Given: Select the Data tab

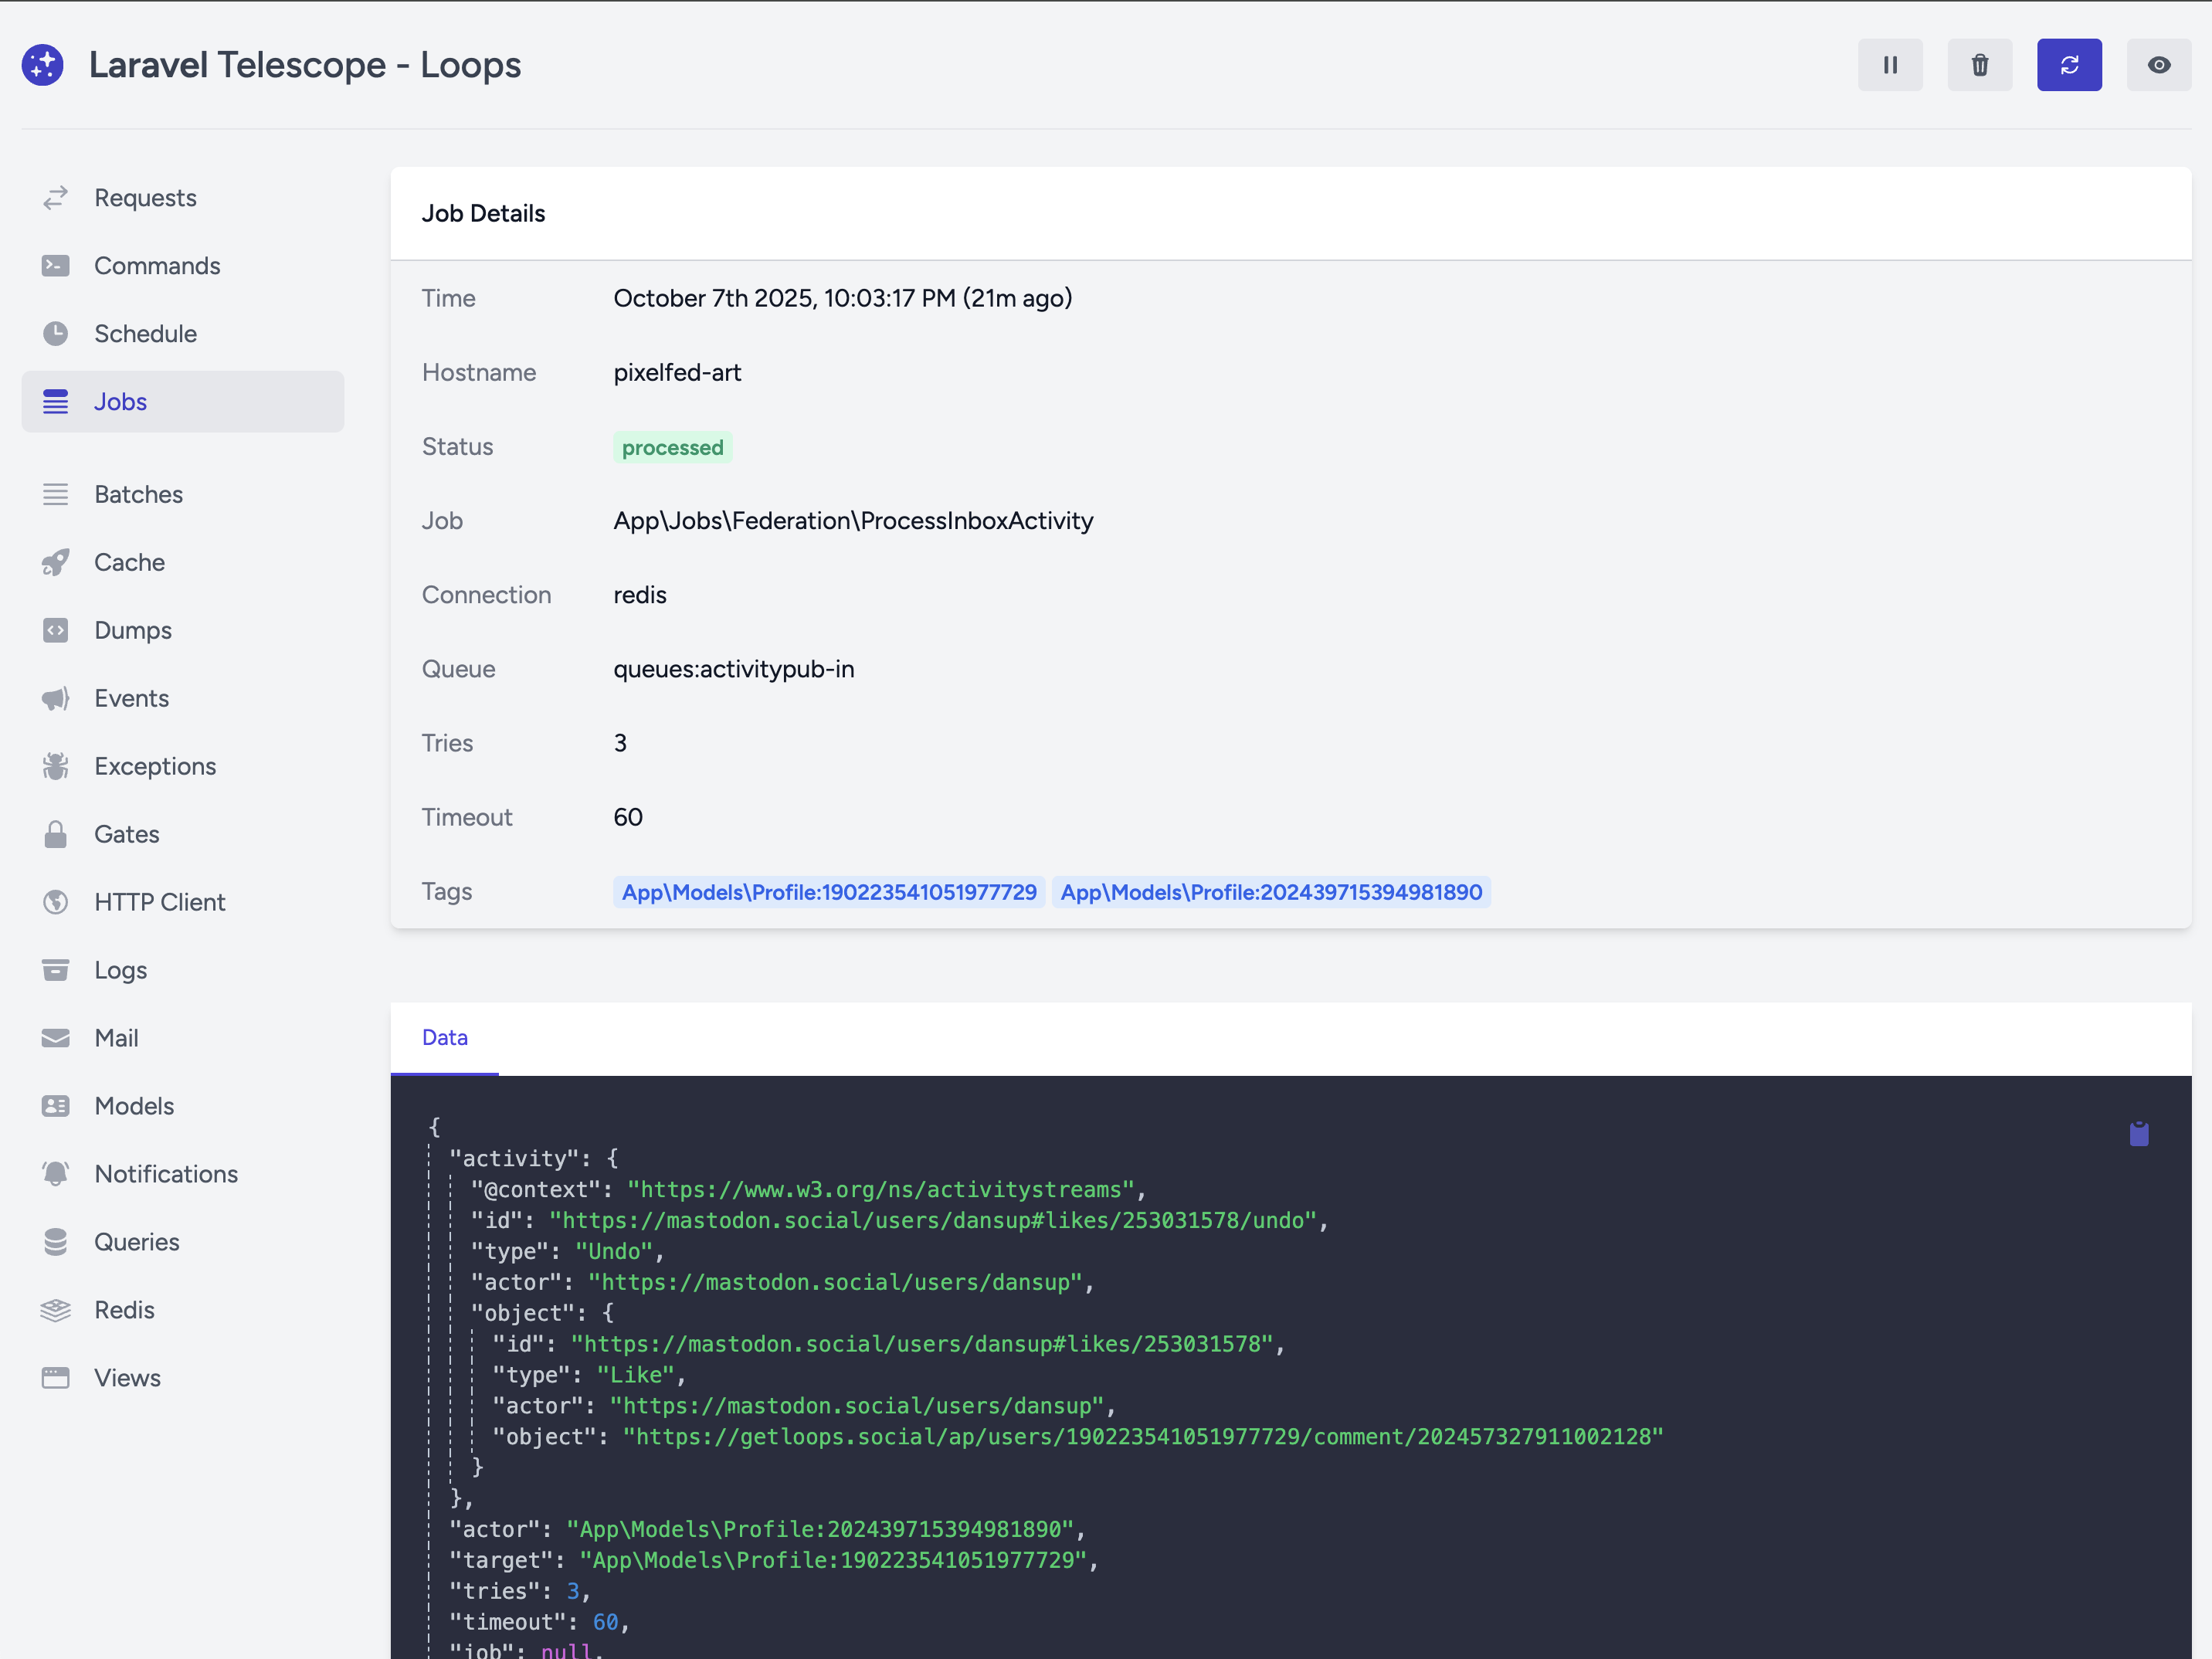Looking at the screenshot, I should 445,1037.
